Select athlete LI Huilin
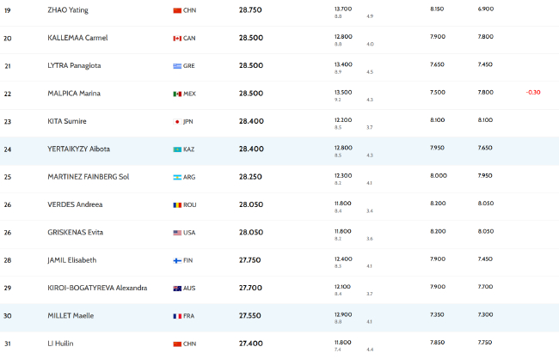The width and height of the screenshot is (559, 359). 60,344
